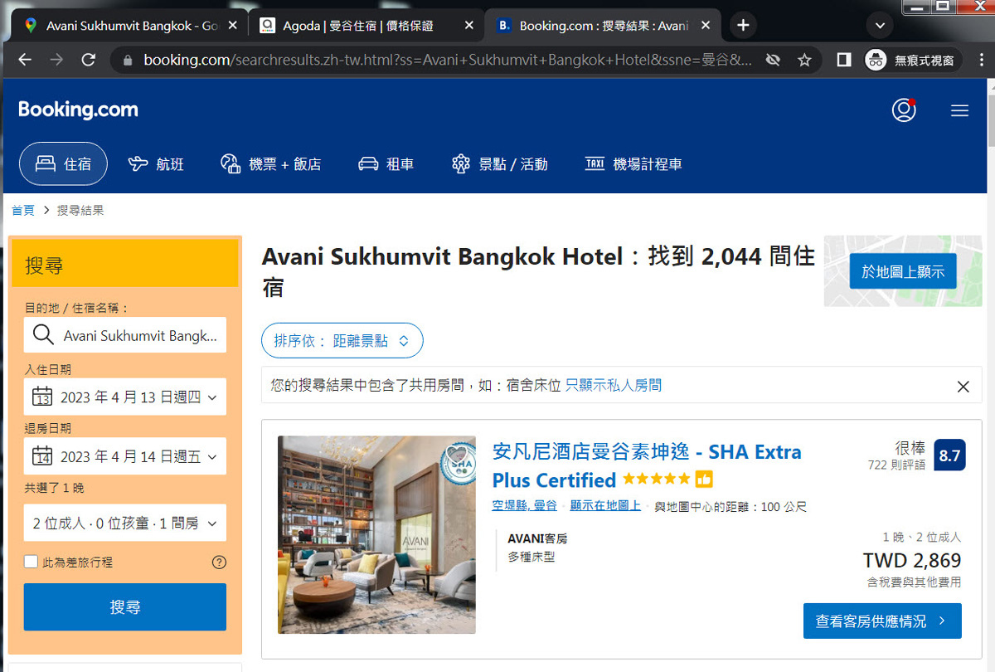This screenshot has width=995, height=672.
Task: Open 安凡尼酒店曼谷素坤逸 hotel title link
Action: point(647,465)
